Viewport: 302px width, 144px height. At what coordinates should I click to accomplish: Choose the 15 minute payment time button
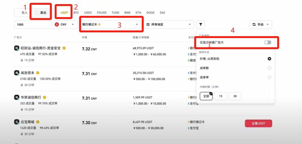(x=221, y=96)
